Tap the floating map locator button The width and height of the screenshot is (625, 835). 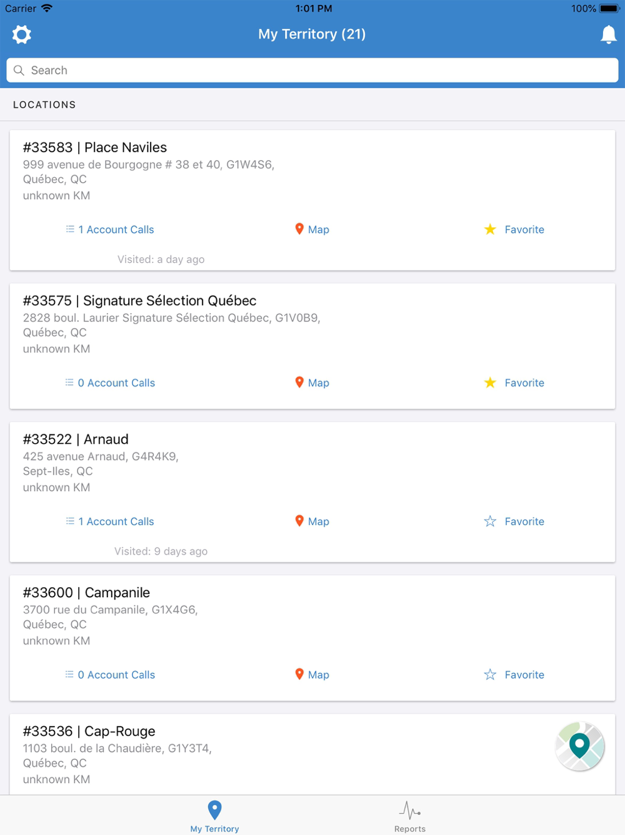pos(580,746)
